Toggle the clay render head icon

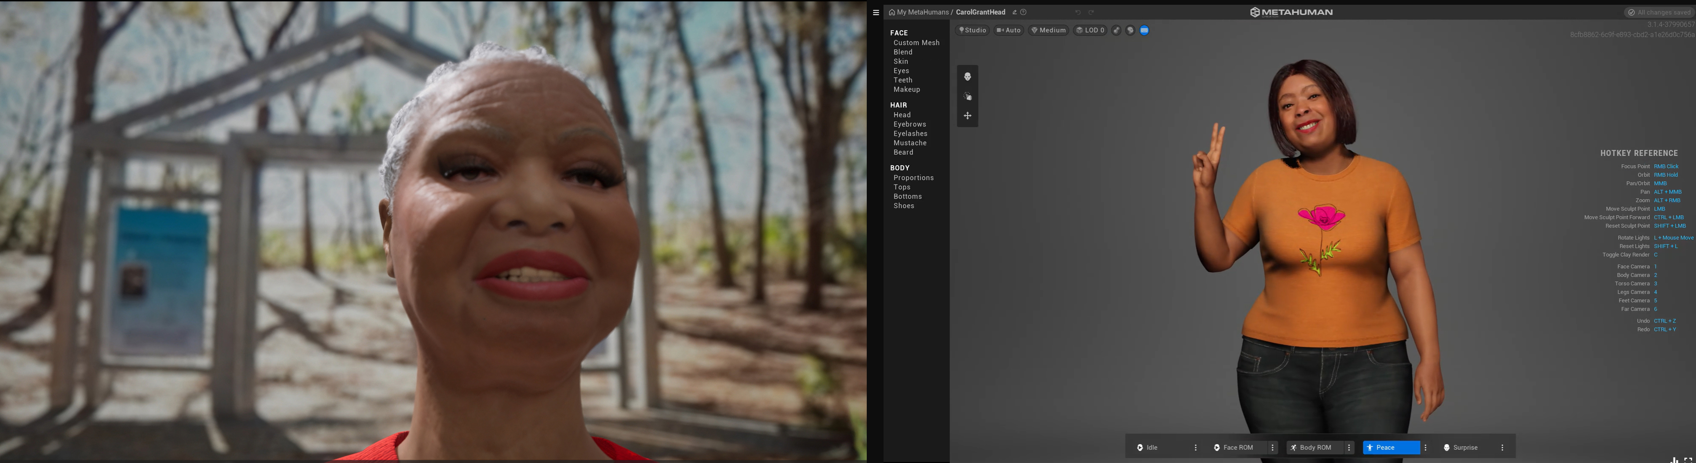(x=1130, y=30)
